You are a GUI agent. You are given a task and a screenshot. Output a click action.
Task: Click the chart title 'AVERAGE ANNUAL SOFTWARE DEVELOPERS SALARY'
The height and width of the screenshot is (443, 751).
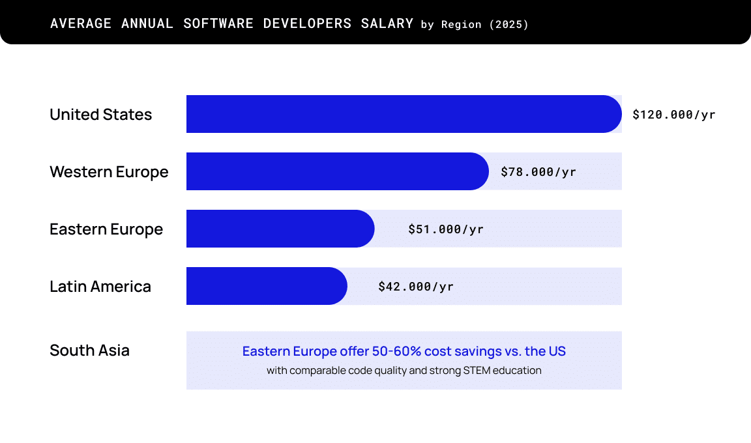pos(232,23)
